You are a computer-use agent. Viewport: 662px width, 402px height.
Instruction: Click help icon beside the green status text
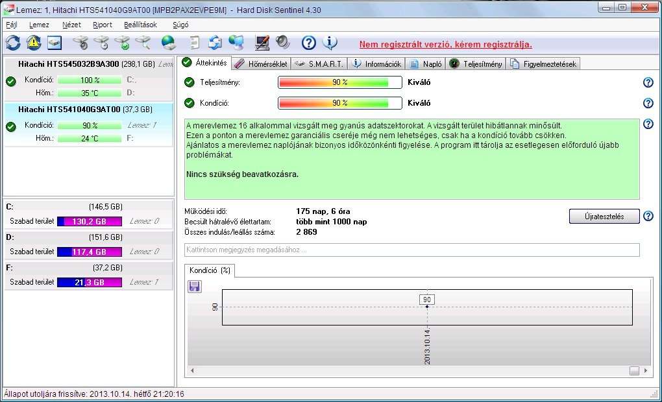click(x=648, y=124)
